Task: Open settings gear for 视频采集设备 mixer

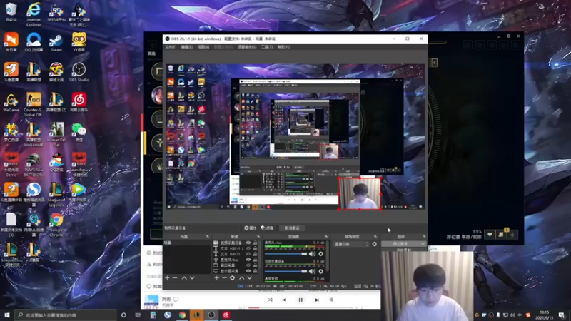Action: click(320, 272)
